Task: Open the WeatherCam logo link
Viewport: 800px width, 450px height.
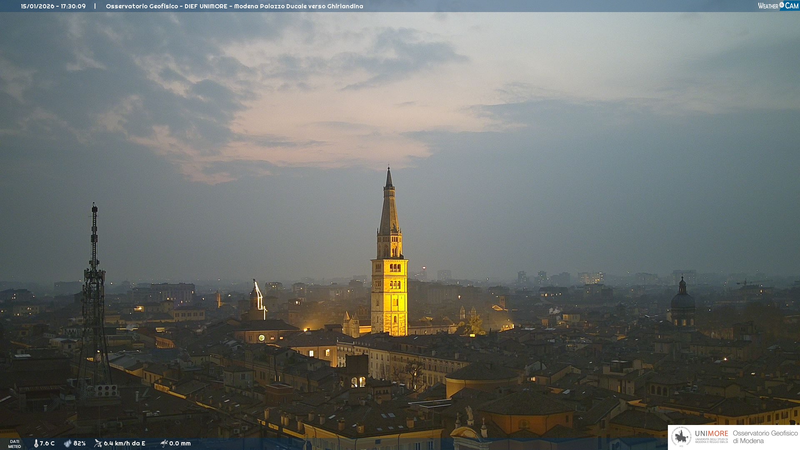Action: tap(777, 6)
